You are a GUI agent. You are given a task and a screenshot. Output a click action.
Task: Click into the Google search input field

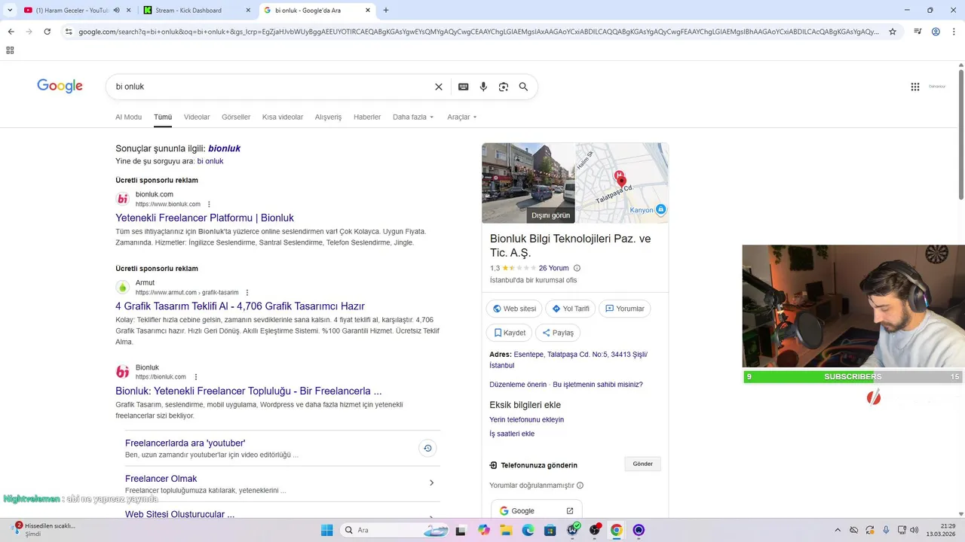pyautogui.click(x=271, y=87)
